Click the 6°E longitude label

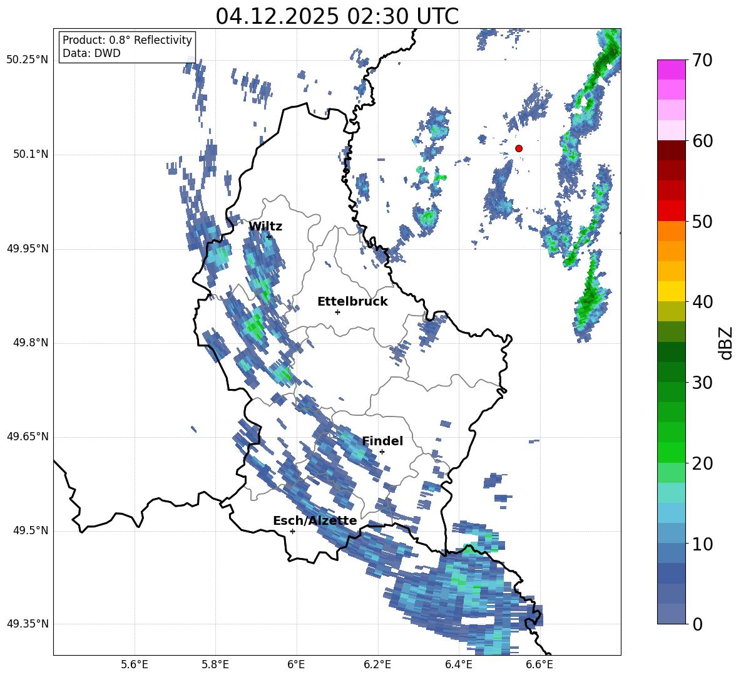pyautogui.click(x=296, y=664)
